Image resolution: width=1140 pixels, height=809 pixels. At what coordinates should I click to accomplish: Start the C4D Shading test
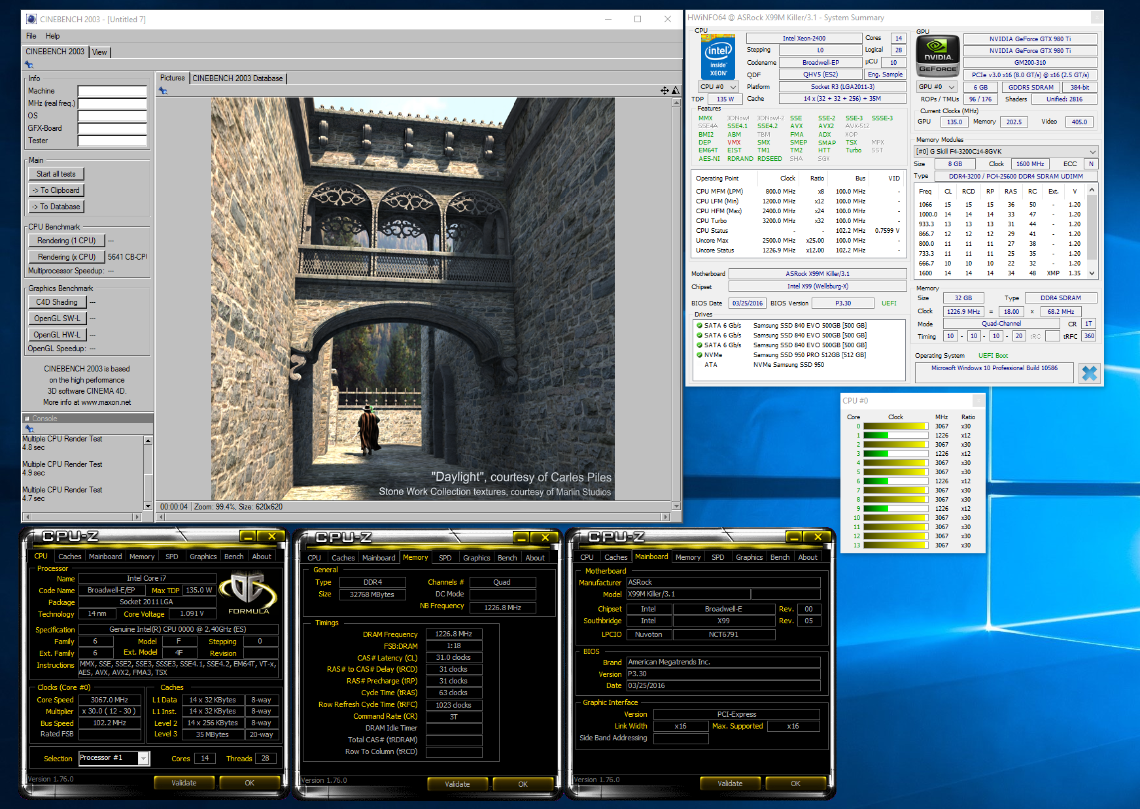(56, 302)
